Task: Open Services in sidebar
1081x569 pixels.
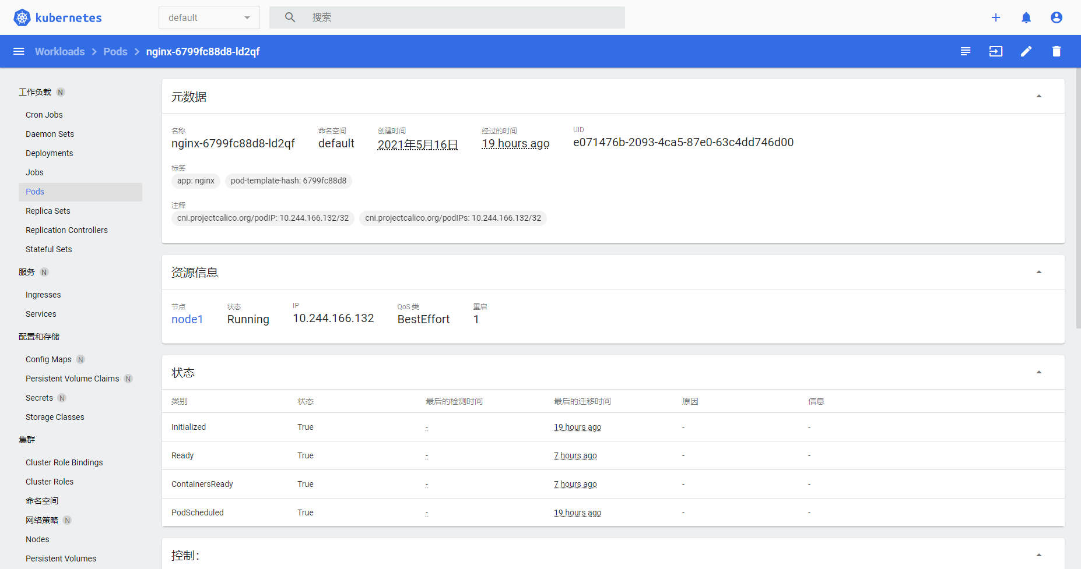Action: coord(41,314)
